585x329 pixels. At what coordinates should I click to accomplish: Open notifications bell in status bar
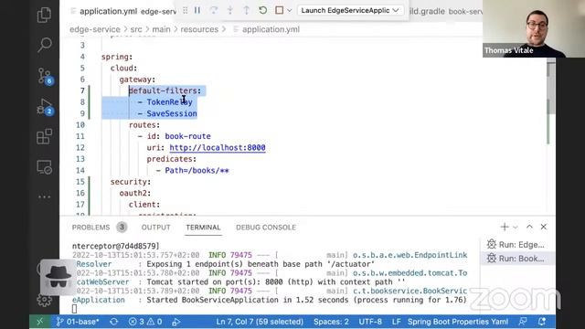tap(542, 322)
